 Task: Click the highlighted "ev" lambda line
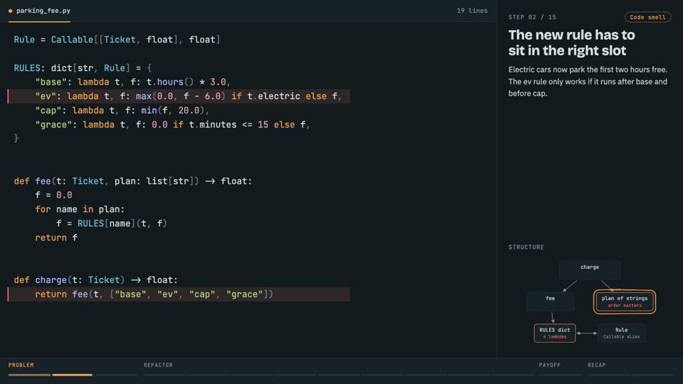[x=179, y=96]
